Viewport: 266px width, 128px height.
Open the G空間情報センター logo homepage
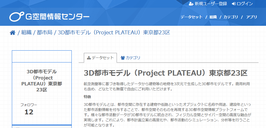(x=49, y=17)
